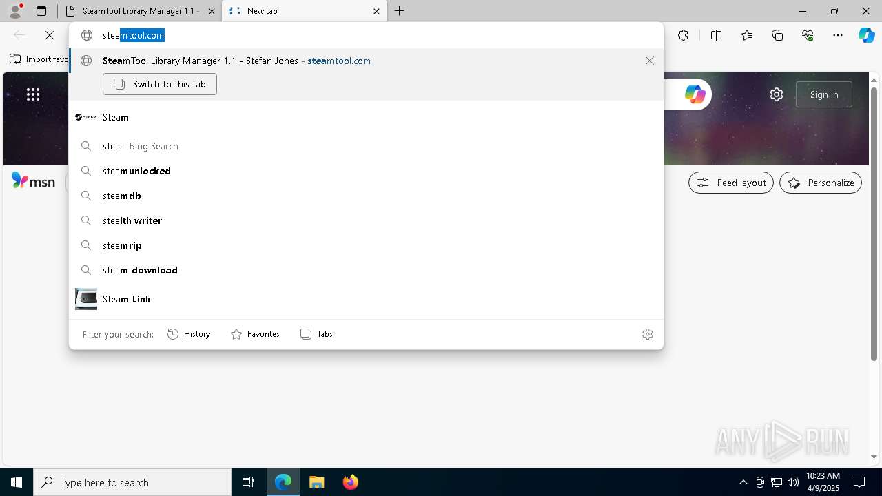Open the browser profile icon
Screen dimensions: 882x496
click(x=15, y=11)
